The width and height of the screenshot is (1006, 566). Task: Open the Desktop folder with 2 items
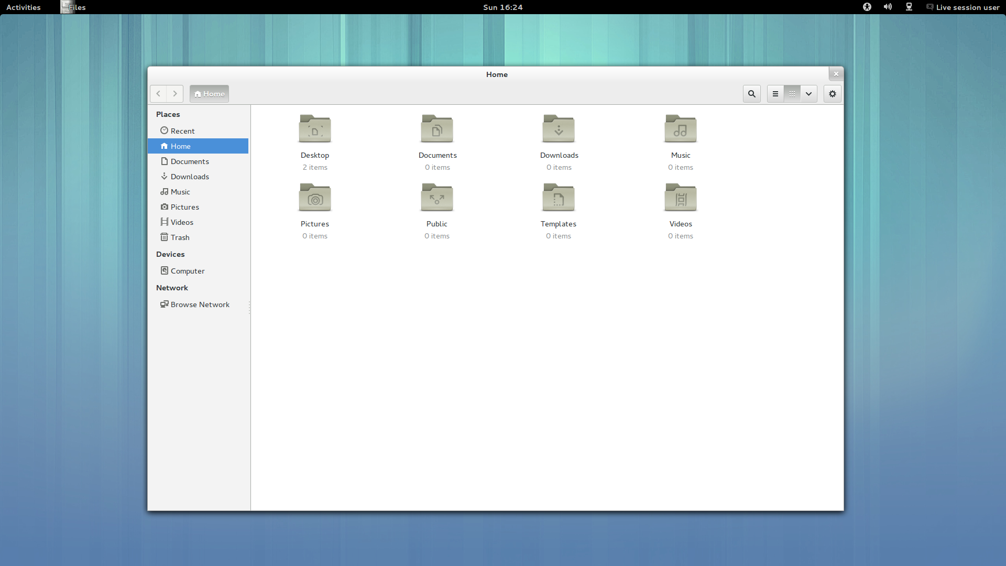point(314,129)
